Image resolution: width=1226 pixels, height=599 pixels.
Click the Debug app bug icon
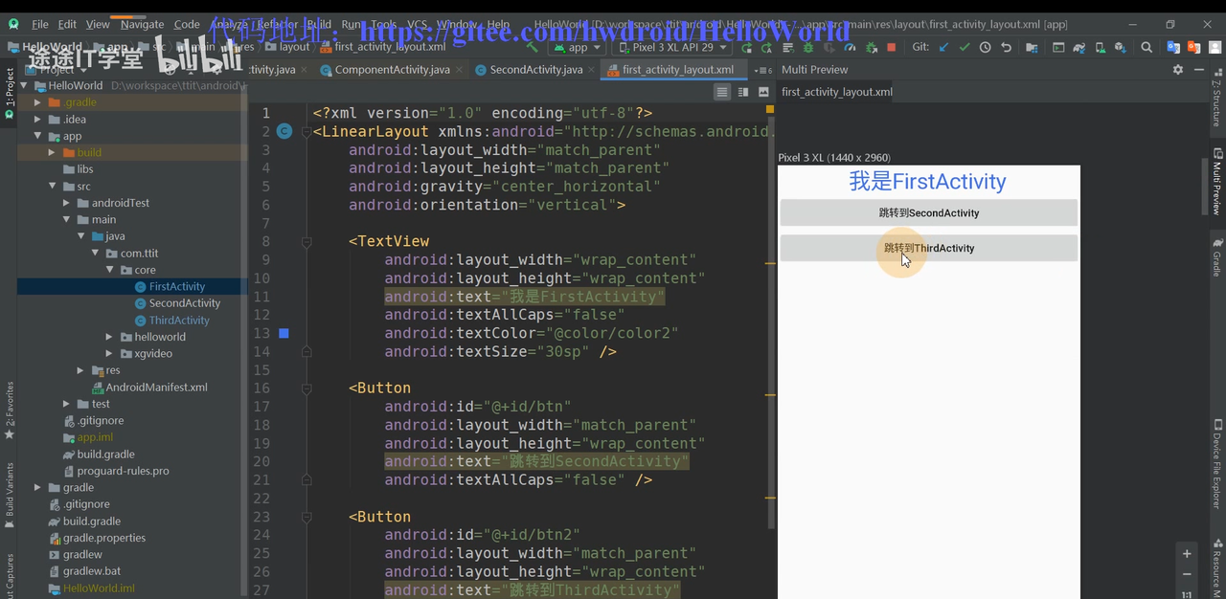[807, 47]
